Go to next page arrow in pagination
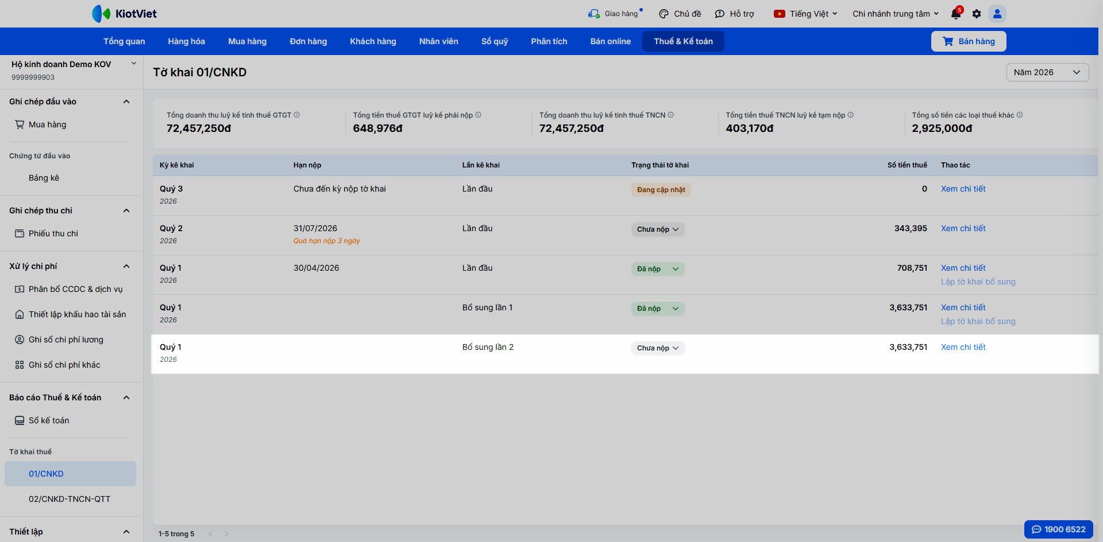Viewport: 1103px width, 542px height. pyautogui.click(x=226, y=534)
